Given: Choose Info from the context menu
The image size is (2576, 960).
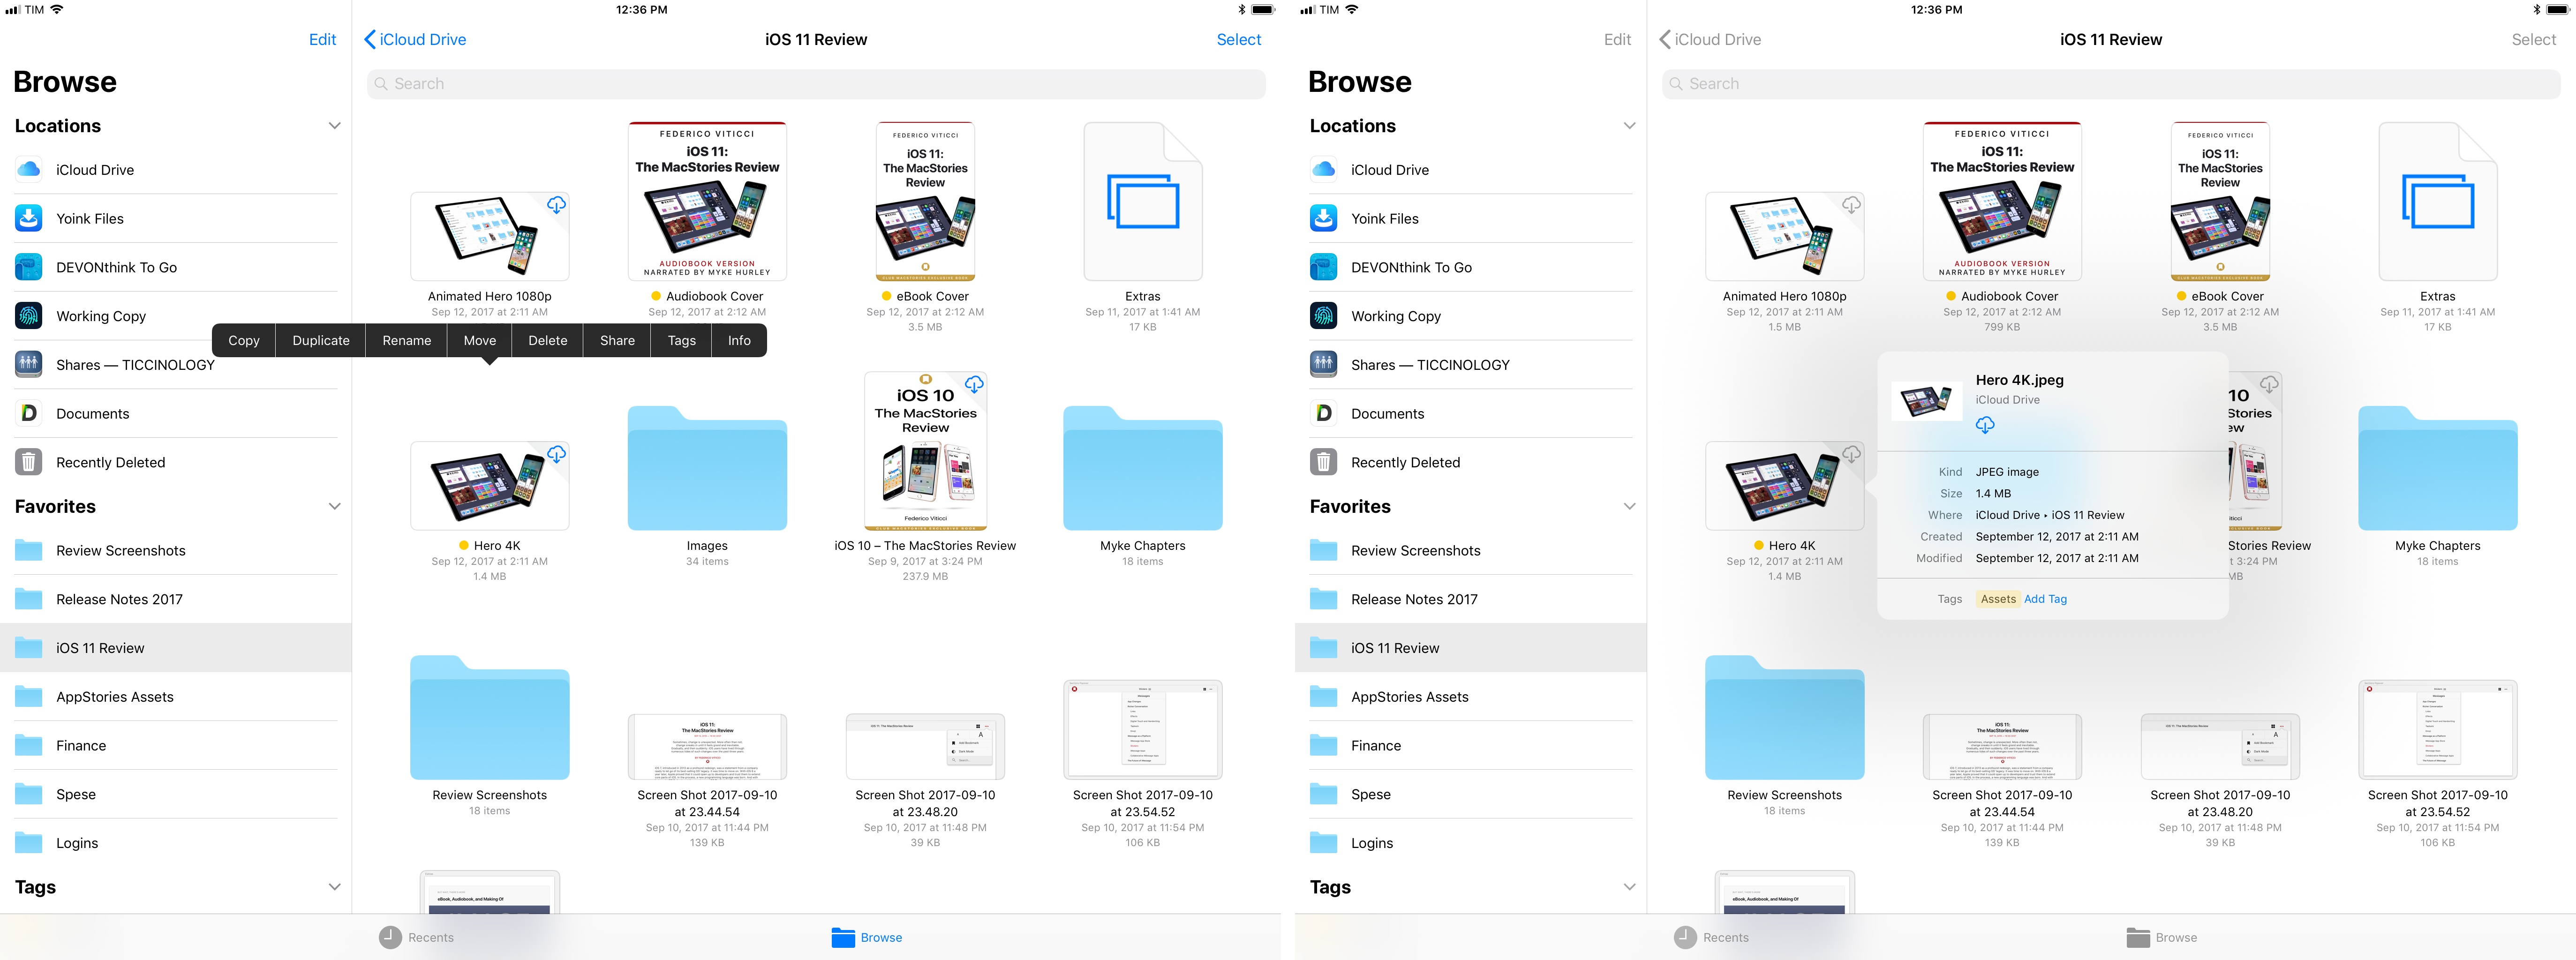Looking at the screenshot, I should point(739,341).
